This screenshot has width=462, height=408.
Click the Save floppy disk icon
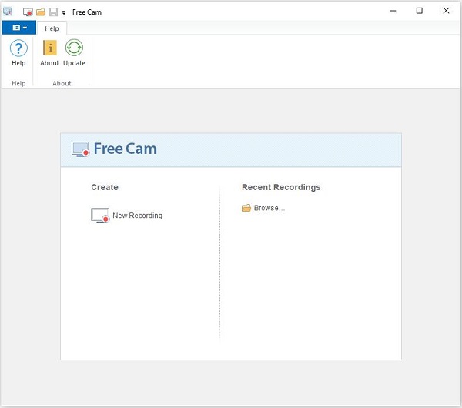tap(53, 12)
